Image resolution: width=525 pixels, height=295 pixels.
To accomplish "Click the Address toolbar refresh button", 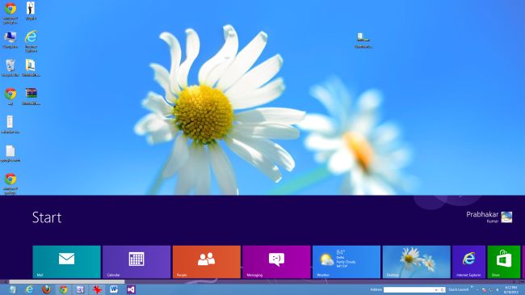I will pos(442,289).
